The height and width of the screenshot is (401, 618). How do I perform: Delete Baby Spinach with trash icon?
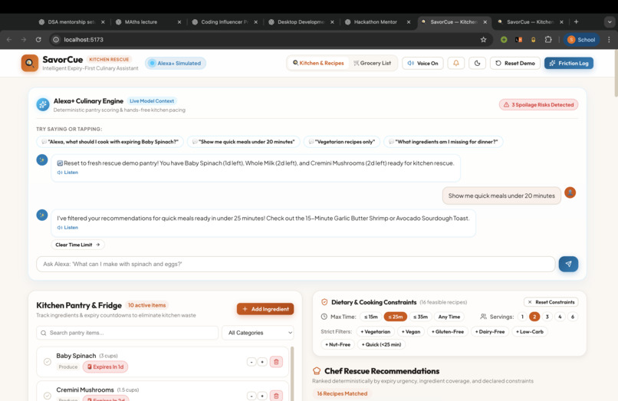(x=276, y=362)
